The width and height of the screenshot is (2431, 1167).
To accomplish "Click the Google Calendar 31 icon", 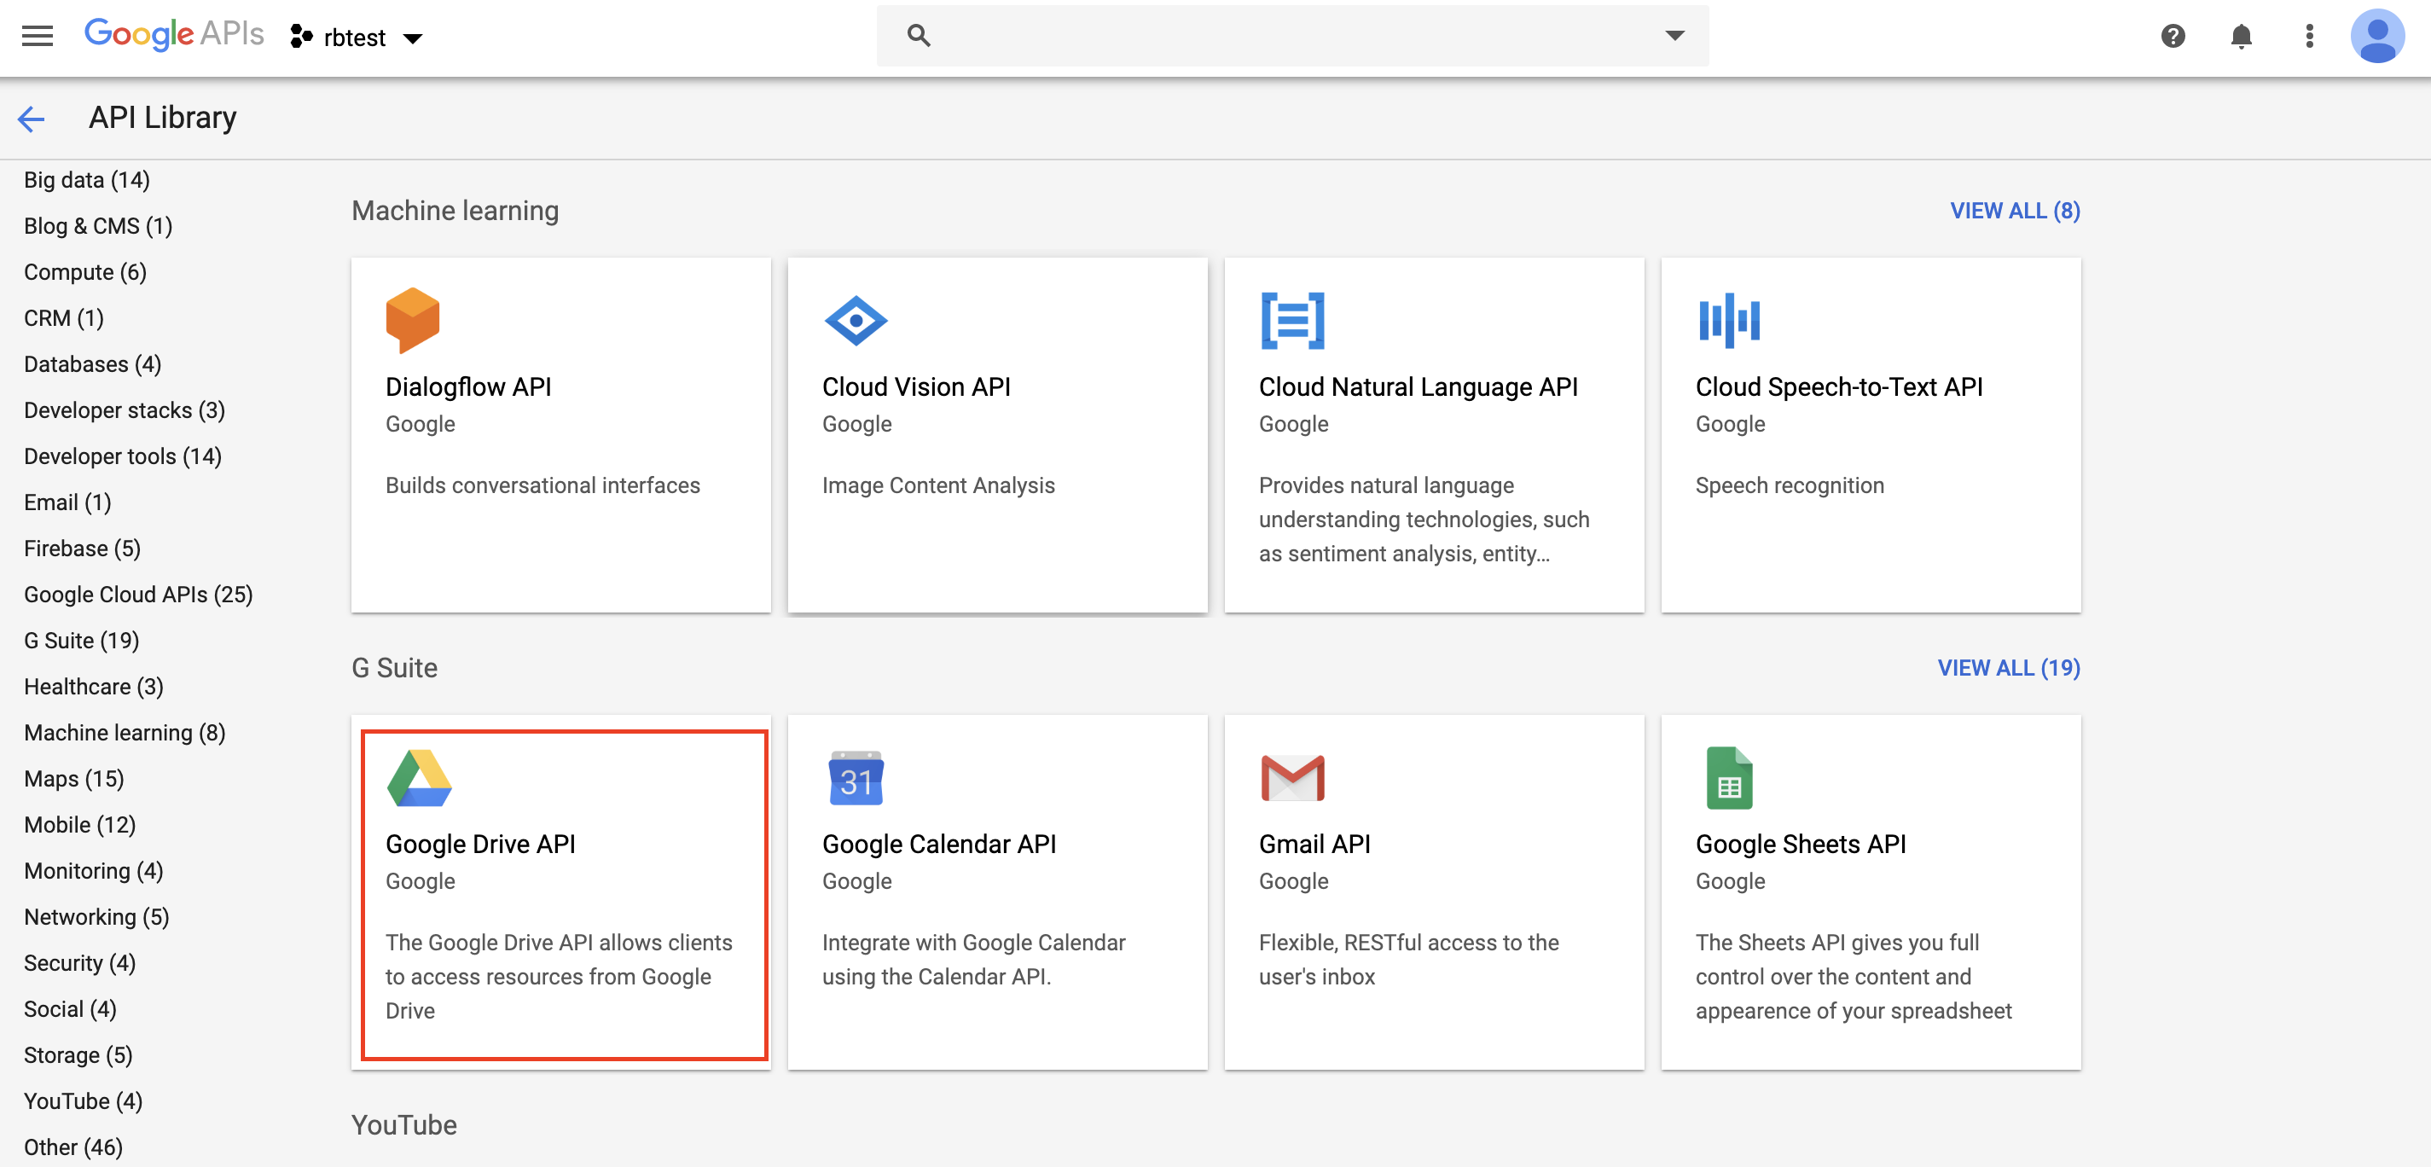I will point(855,778).
